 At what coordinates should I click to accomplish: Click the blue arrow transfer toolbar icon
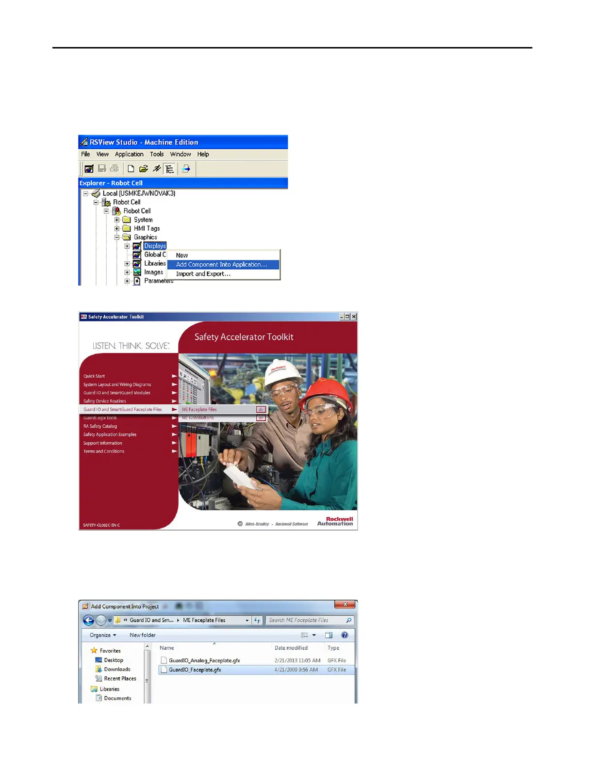point(186,169)
